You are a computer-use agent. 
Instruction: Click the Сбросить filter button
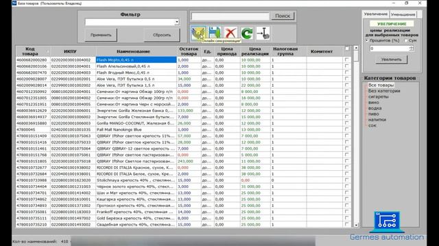(162, 35)
